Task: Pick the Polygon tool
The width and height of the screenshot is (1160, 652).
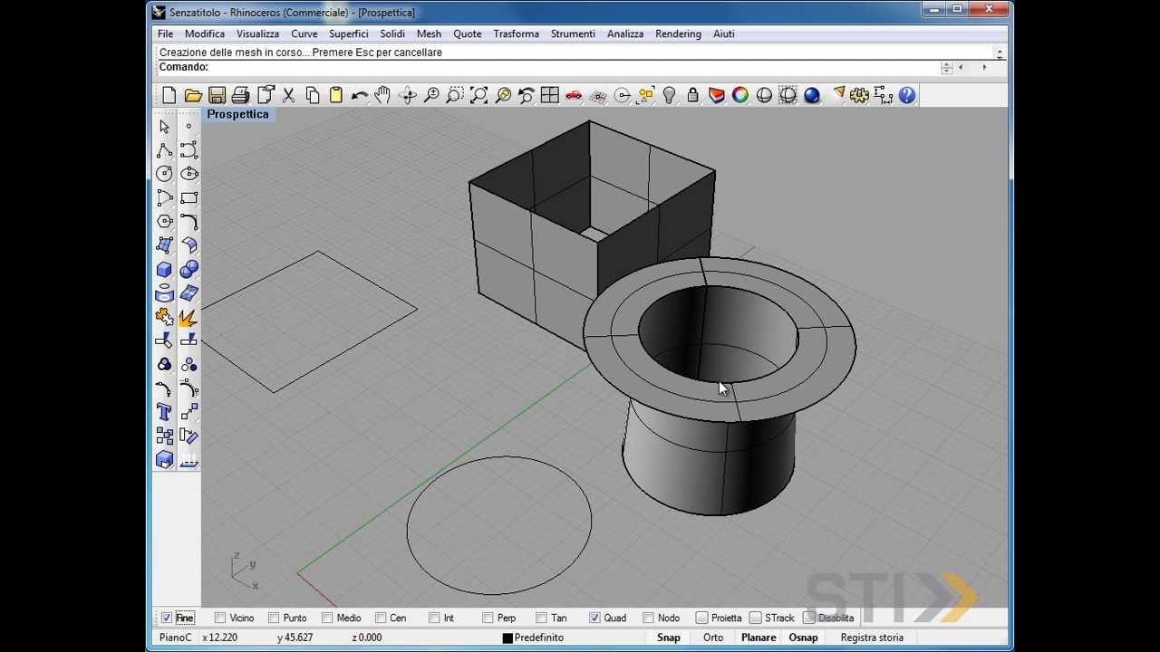Action: pyautogui.click(x=164, y=222)
